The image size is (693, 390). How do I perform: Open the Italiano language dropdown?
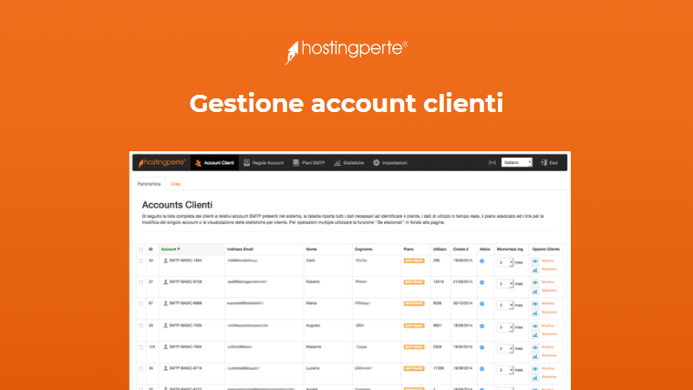(517, 162)
